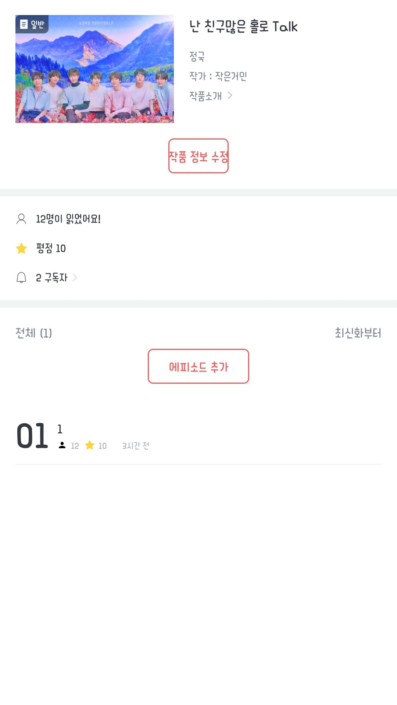Click the document icon in the 일반 badge
The image size is (397, 705).
[x=24, y=24]
